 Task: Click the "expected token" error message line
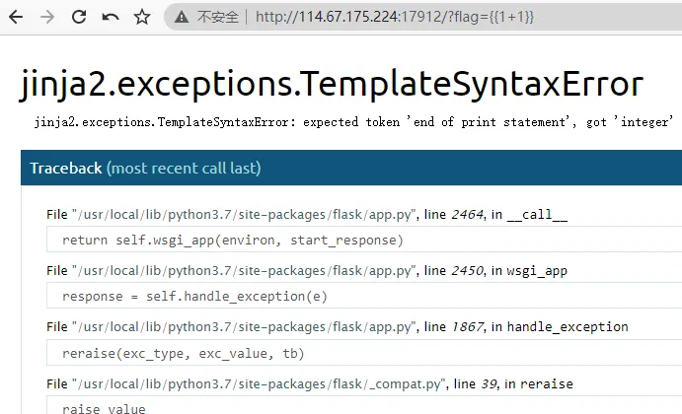[x=355, y=123]
